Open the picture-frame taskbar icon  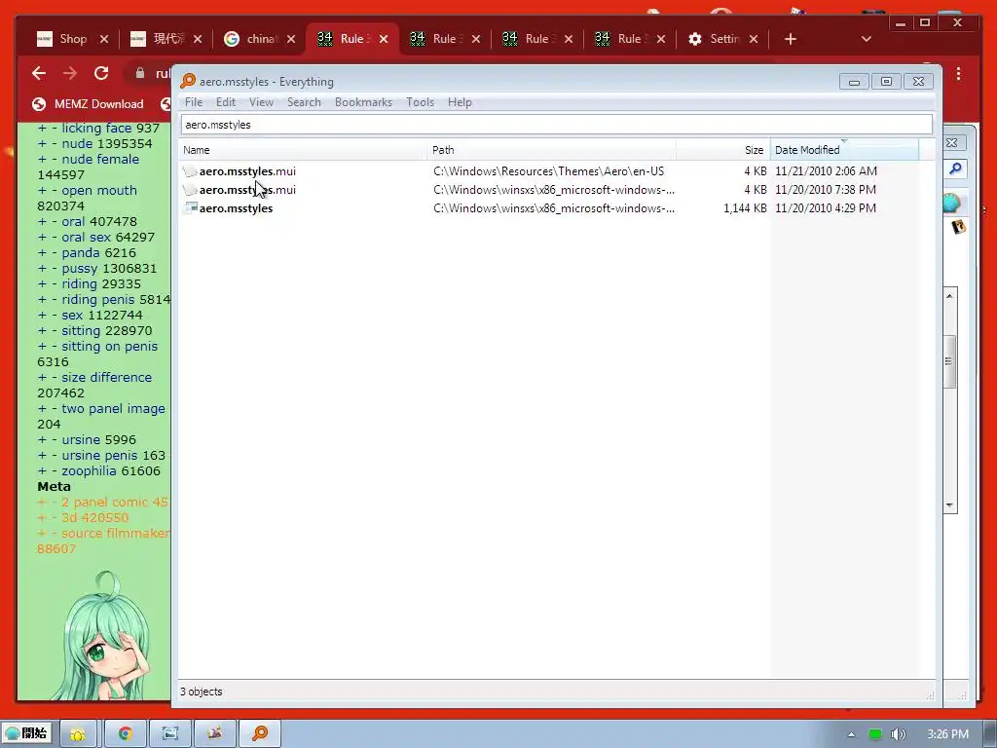169,733
